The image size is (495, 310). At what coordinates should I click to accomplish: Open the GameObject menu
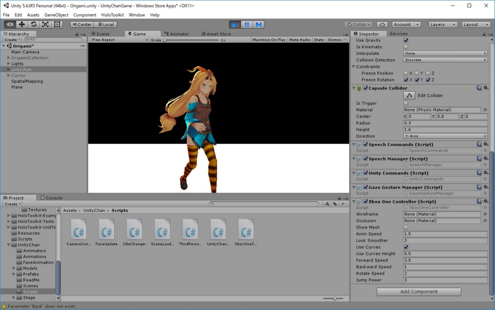tap(56, 15)
